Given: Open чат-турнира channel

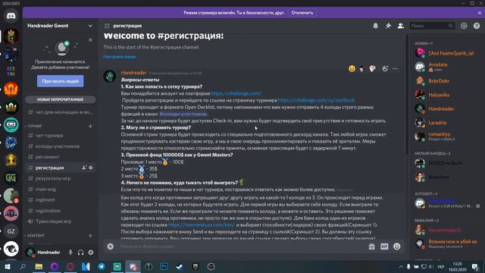Looking at the screenshot, I should point(60,136).
